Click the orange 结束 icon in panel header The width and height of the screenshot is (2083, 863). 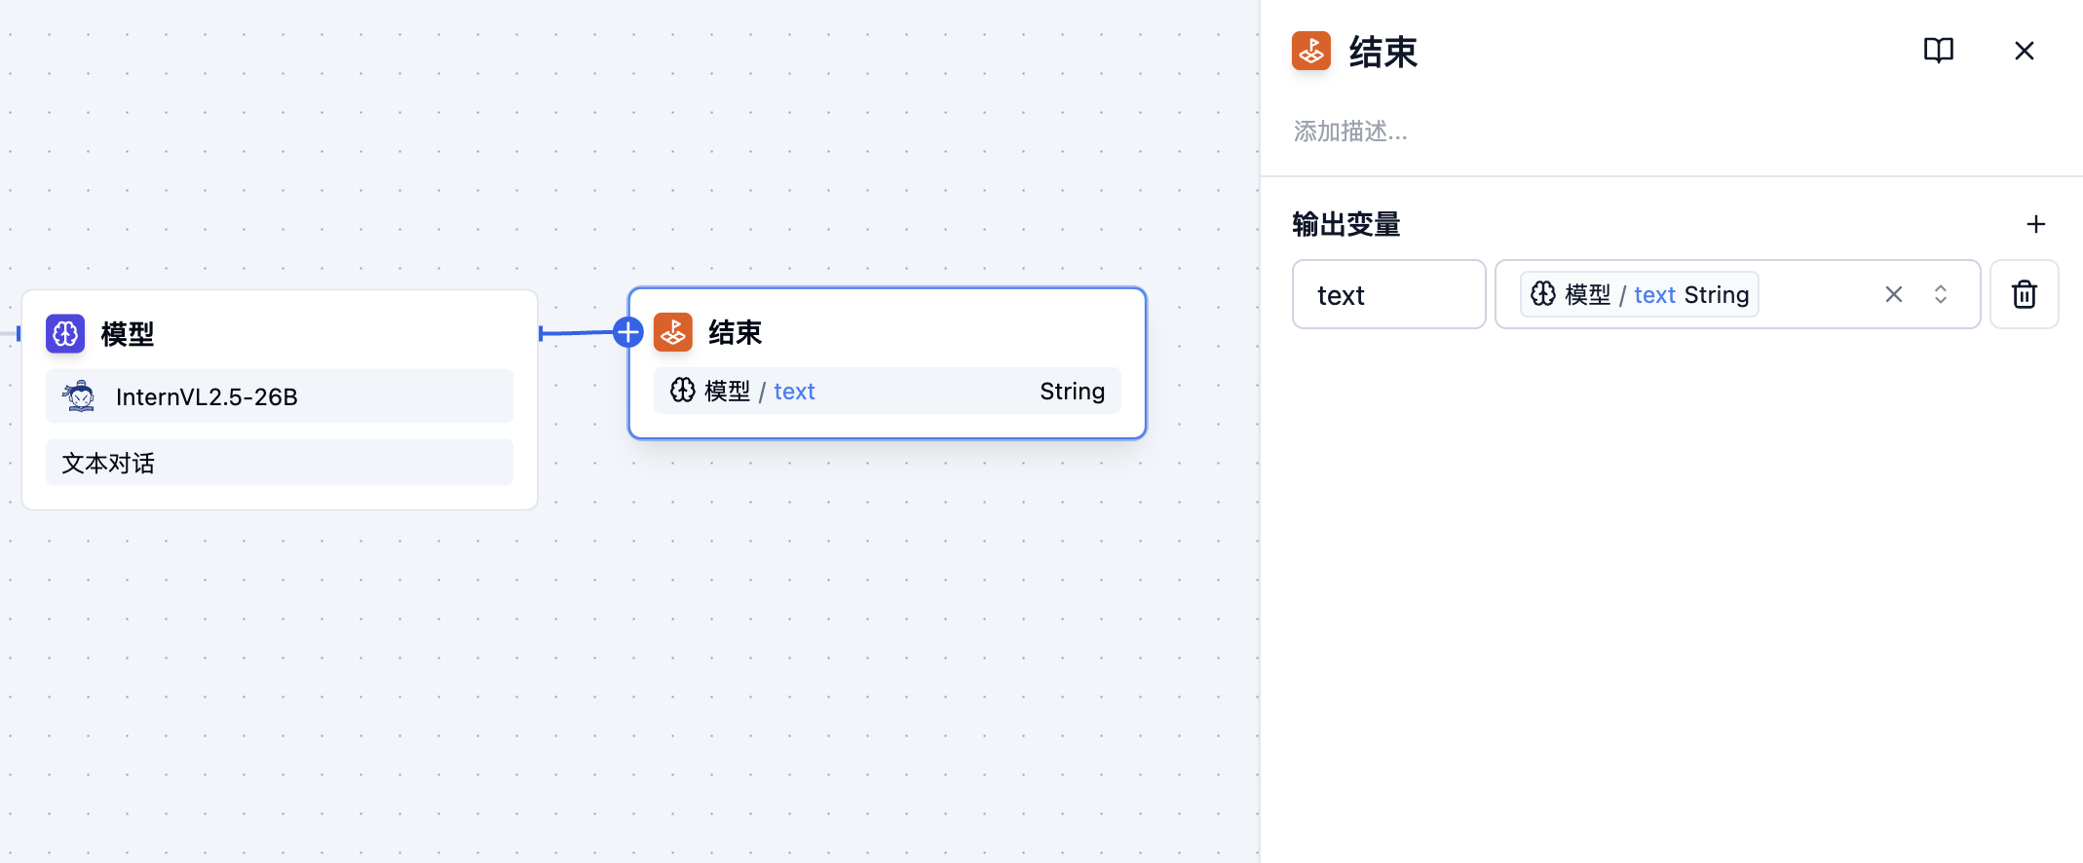pos(1310,51)
